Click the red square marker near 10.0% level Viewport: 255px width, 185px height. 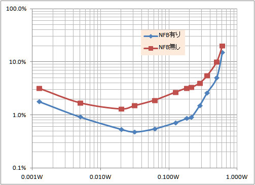coord(216,62)
